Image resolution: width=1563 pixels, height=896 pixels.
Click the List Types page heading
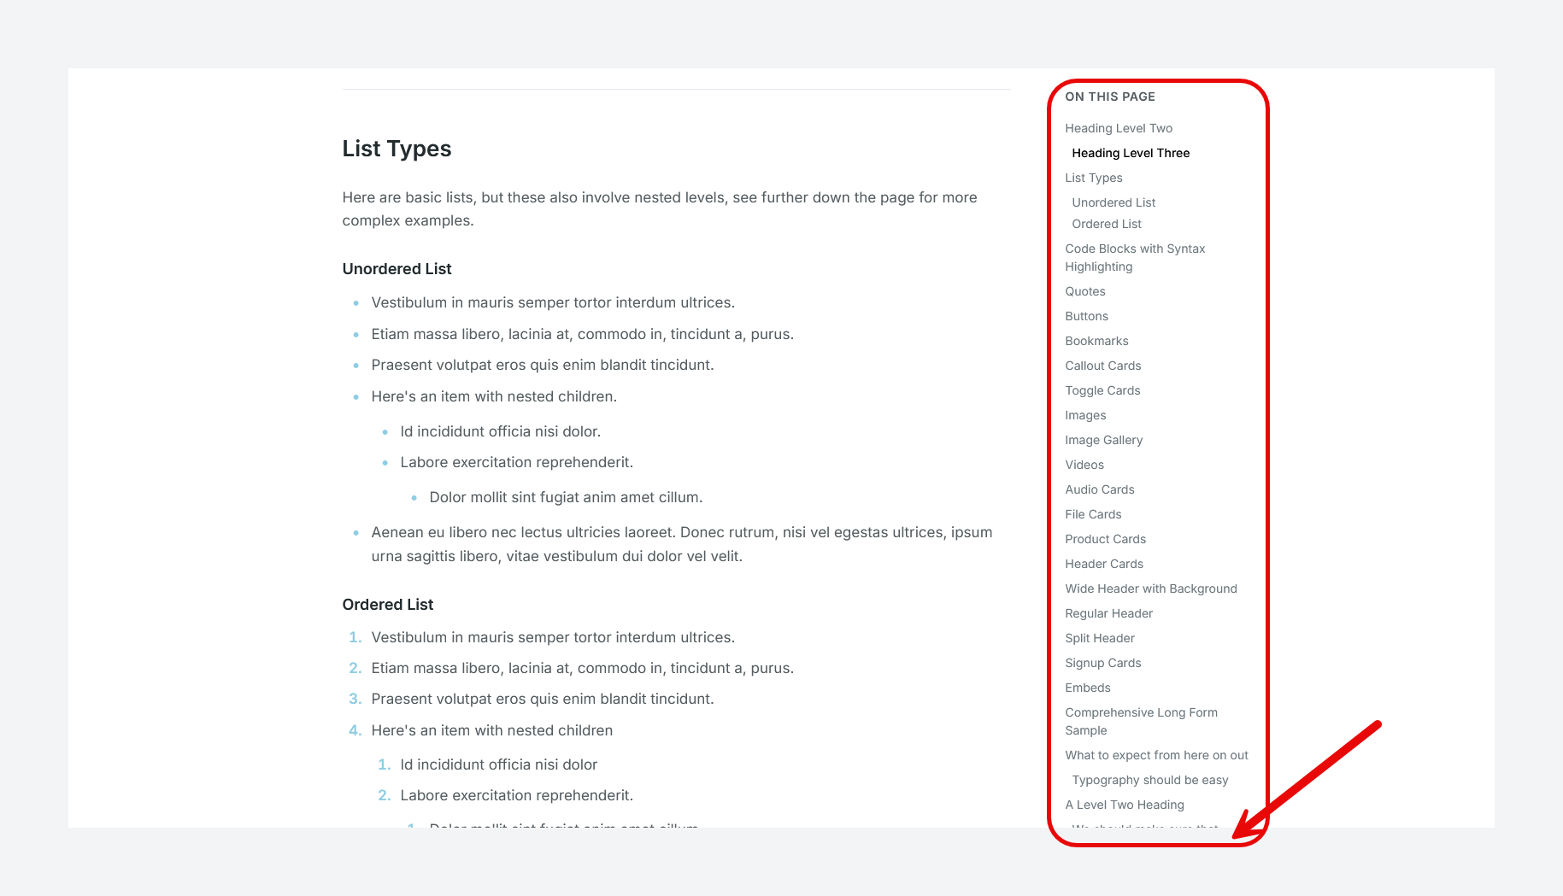397,149
